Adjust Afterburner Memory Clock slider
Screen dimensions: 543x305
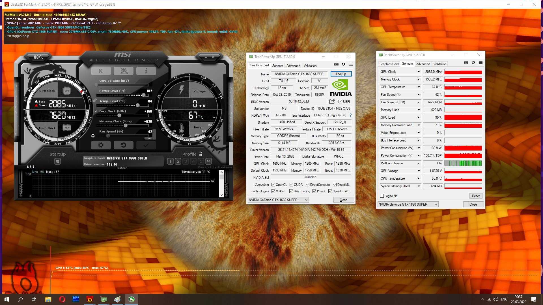pos(125,126)
